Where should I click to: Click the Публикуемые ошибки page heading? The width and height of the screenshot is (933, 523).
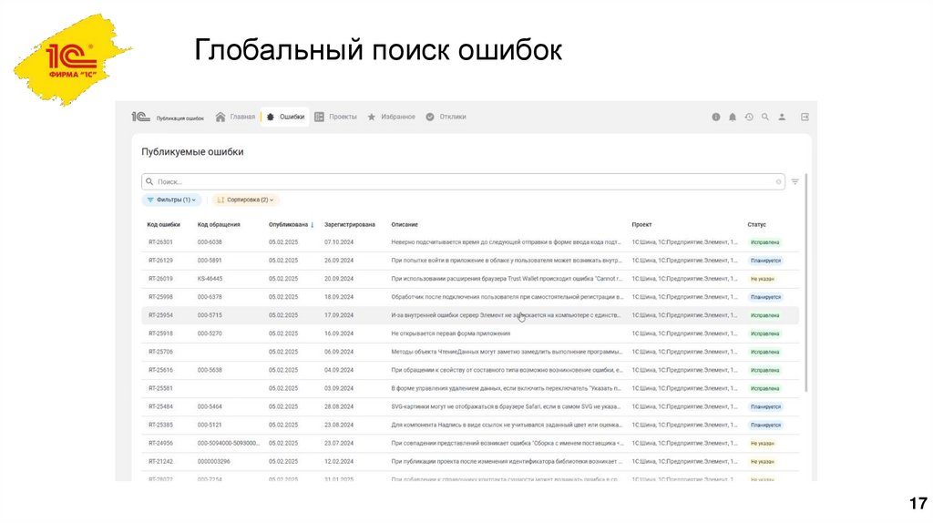[192, 152]
